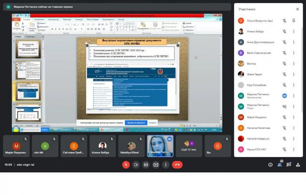Open more options in the call bar
The image size is (306, 195).
click(x=166, y=165)
